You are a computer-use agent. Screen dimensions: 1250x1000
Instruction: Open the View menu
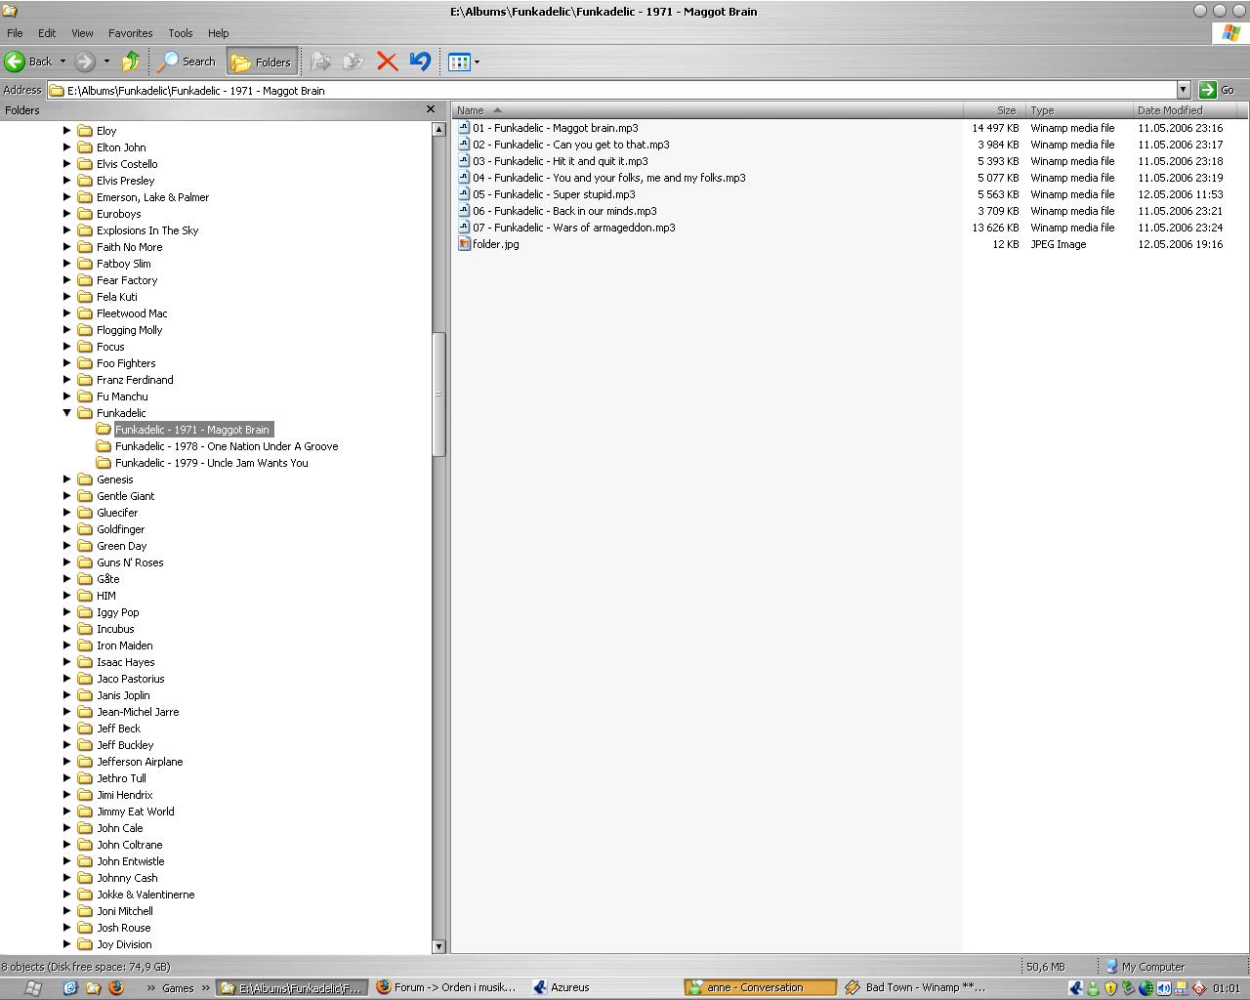83,33
